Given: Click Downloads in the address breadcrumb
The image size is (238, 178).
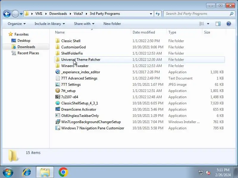Looking at the screenshot, I should 58,14.
